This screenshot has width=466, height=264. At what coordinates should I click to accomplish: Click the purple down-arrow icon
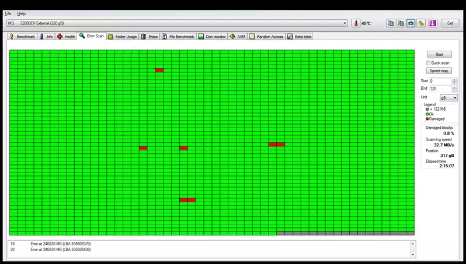[433, 23]
